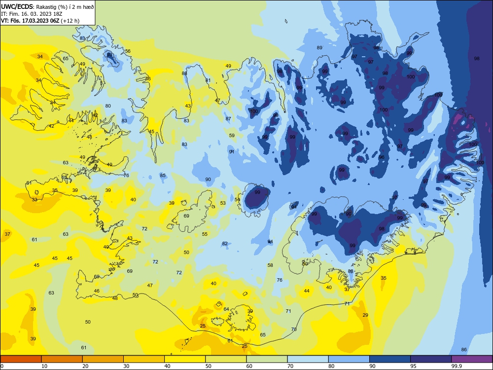Viewport: 493px width, 370px height.
Task: Click the value '64' near the southern islands
Action: pos(226,309)
